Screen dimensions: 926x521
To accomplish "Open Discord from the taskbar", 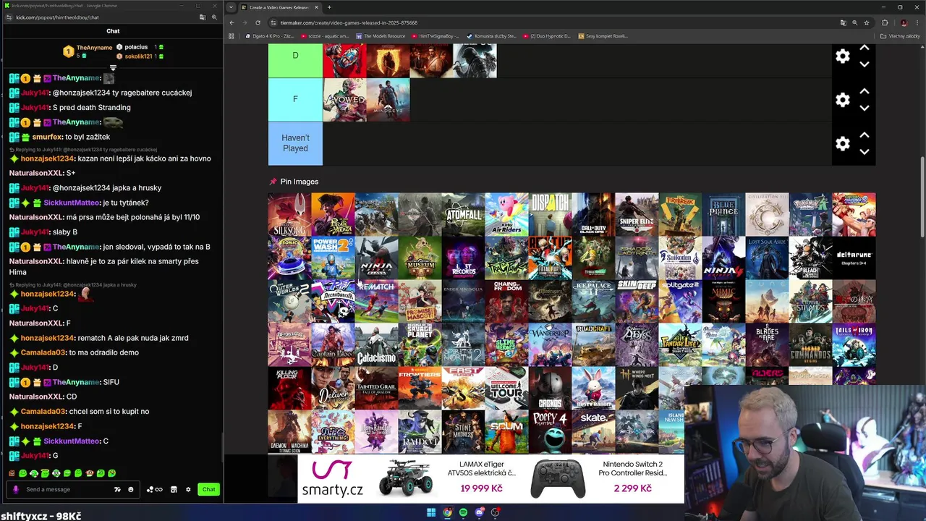I will point(479,512).
